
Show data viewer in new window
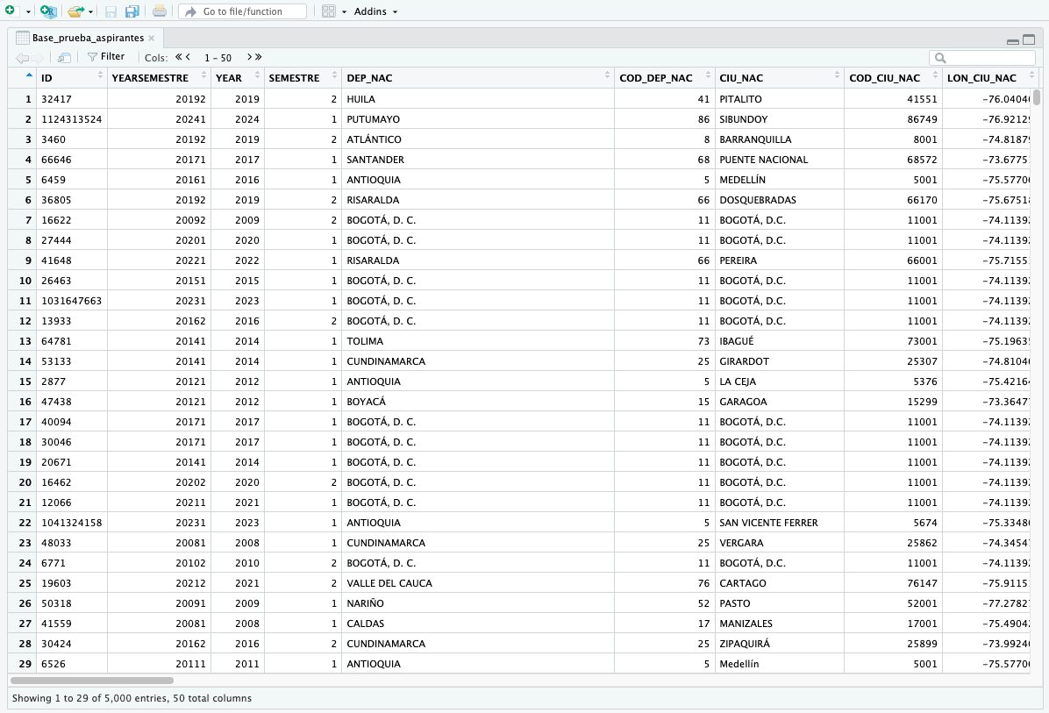tap(64, 58)
